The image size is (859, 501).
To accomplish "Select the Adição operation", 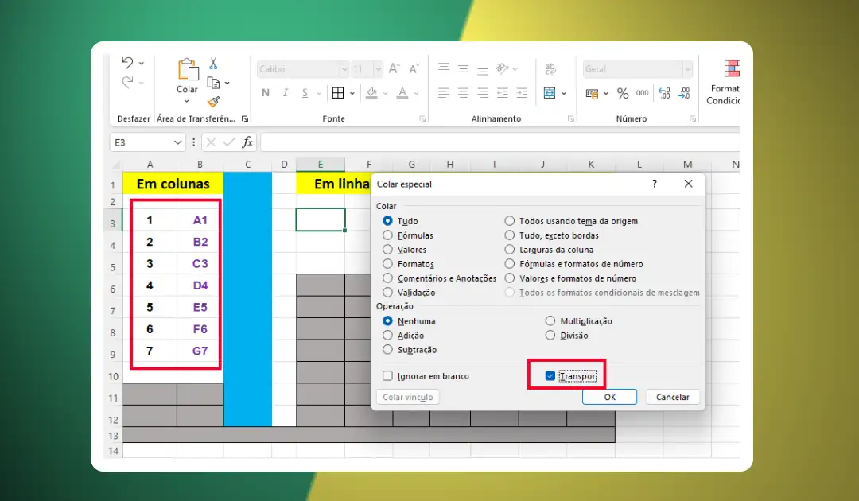I will coord(387,335).
